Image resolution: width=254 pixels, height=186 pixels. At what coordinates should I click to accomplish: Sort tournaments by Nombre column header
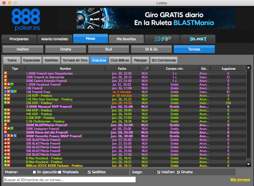click(x=65, y=69)
